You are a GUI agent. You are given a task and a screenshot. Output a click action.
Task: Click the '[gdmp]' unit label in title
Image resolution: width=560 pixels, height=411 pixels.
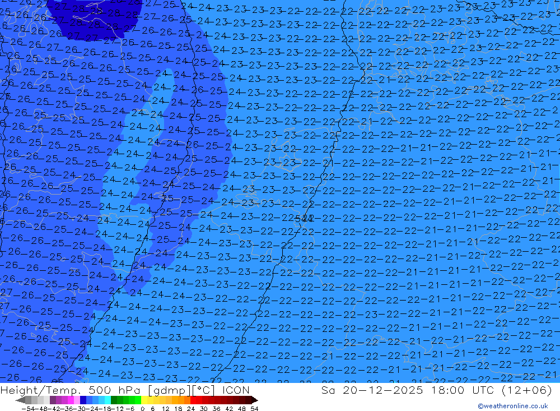pos(170,390)
